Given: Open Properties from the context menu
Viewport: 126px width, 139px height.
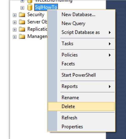Looking at the screenshot, I should (81, 127).
